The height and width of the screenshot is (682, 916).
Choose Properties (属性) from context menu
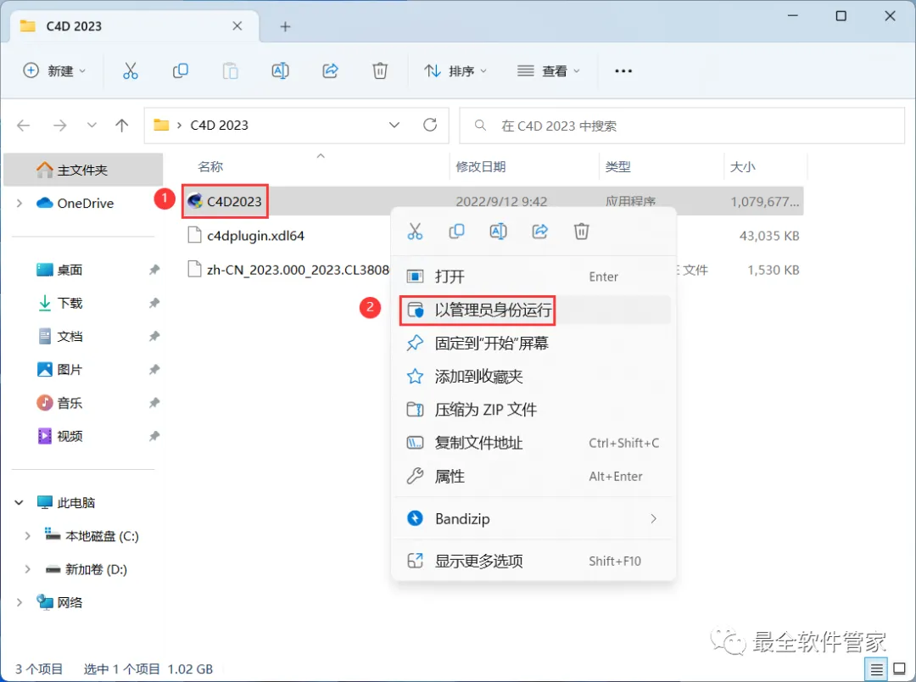click(x=533, y=476)
